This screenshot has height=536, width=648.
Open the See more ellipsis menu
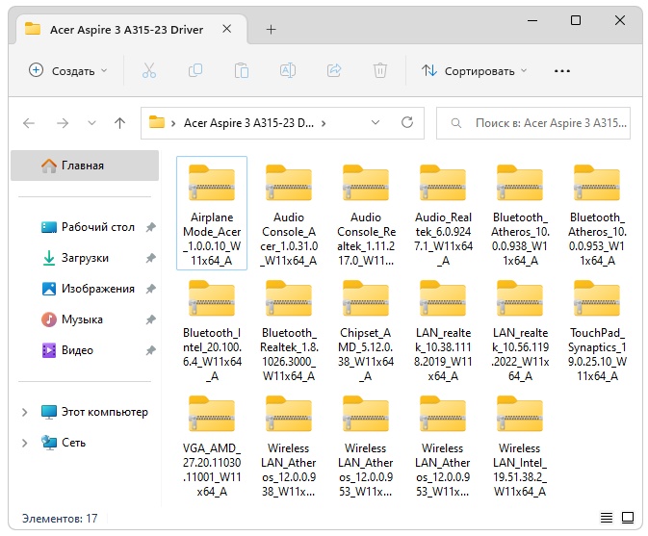562,70
